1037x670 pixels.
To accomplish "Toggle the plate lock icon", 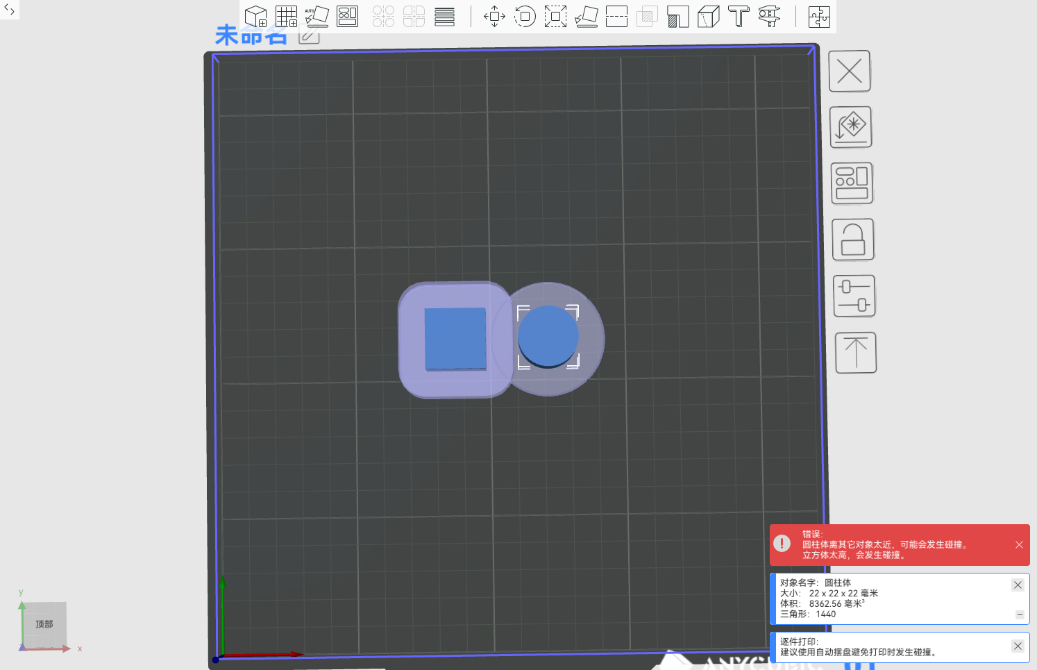I will [x=853, y=240].
